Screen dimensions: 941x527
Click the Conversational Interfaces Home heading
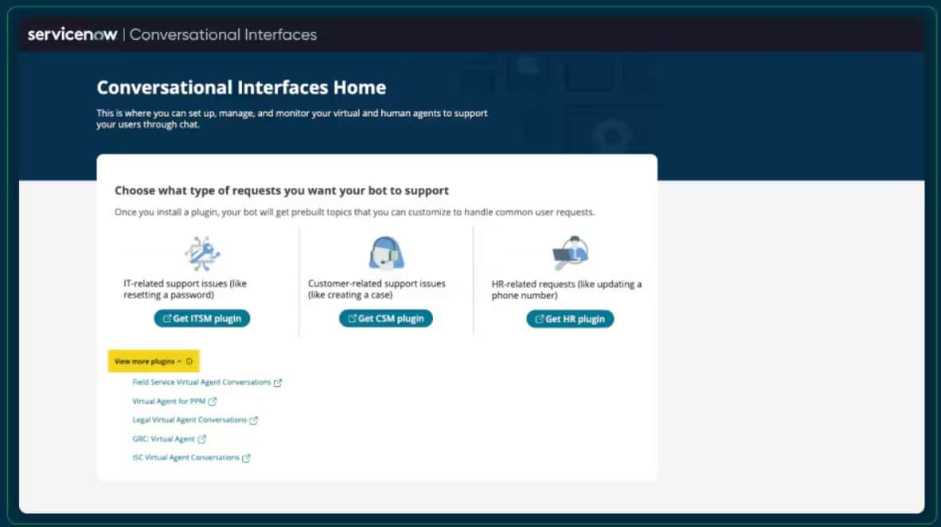(x=241, y=88)
